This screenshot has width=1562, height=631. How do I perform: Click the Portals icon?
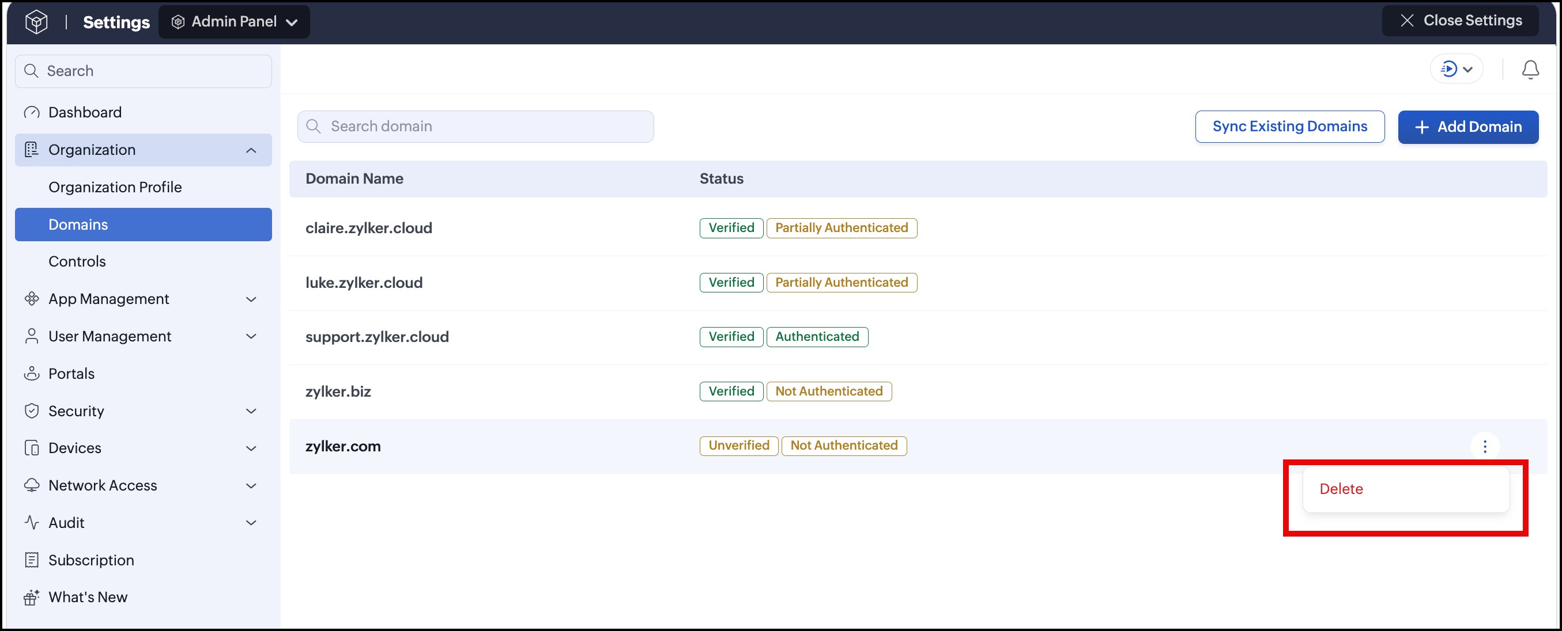click(x=32, y=373)
